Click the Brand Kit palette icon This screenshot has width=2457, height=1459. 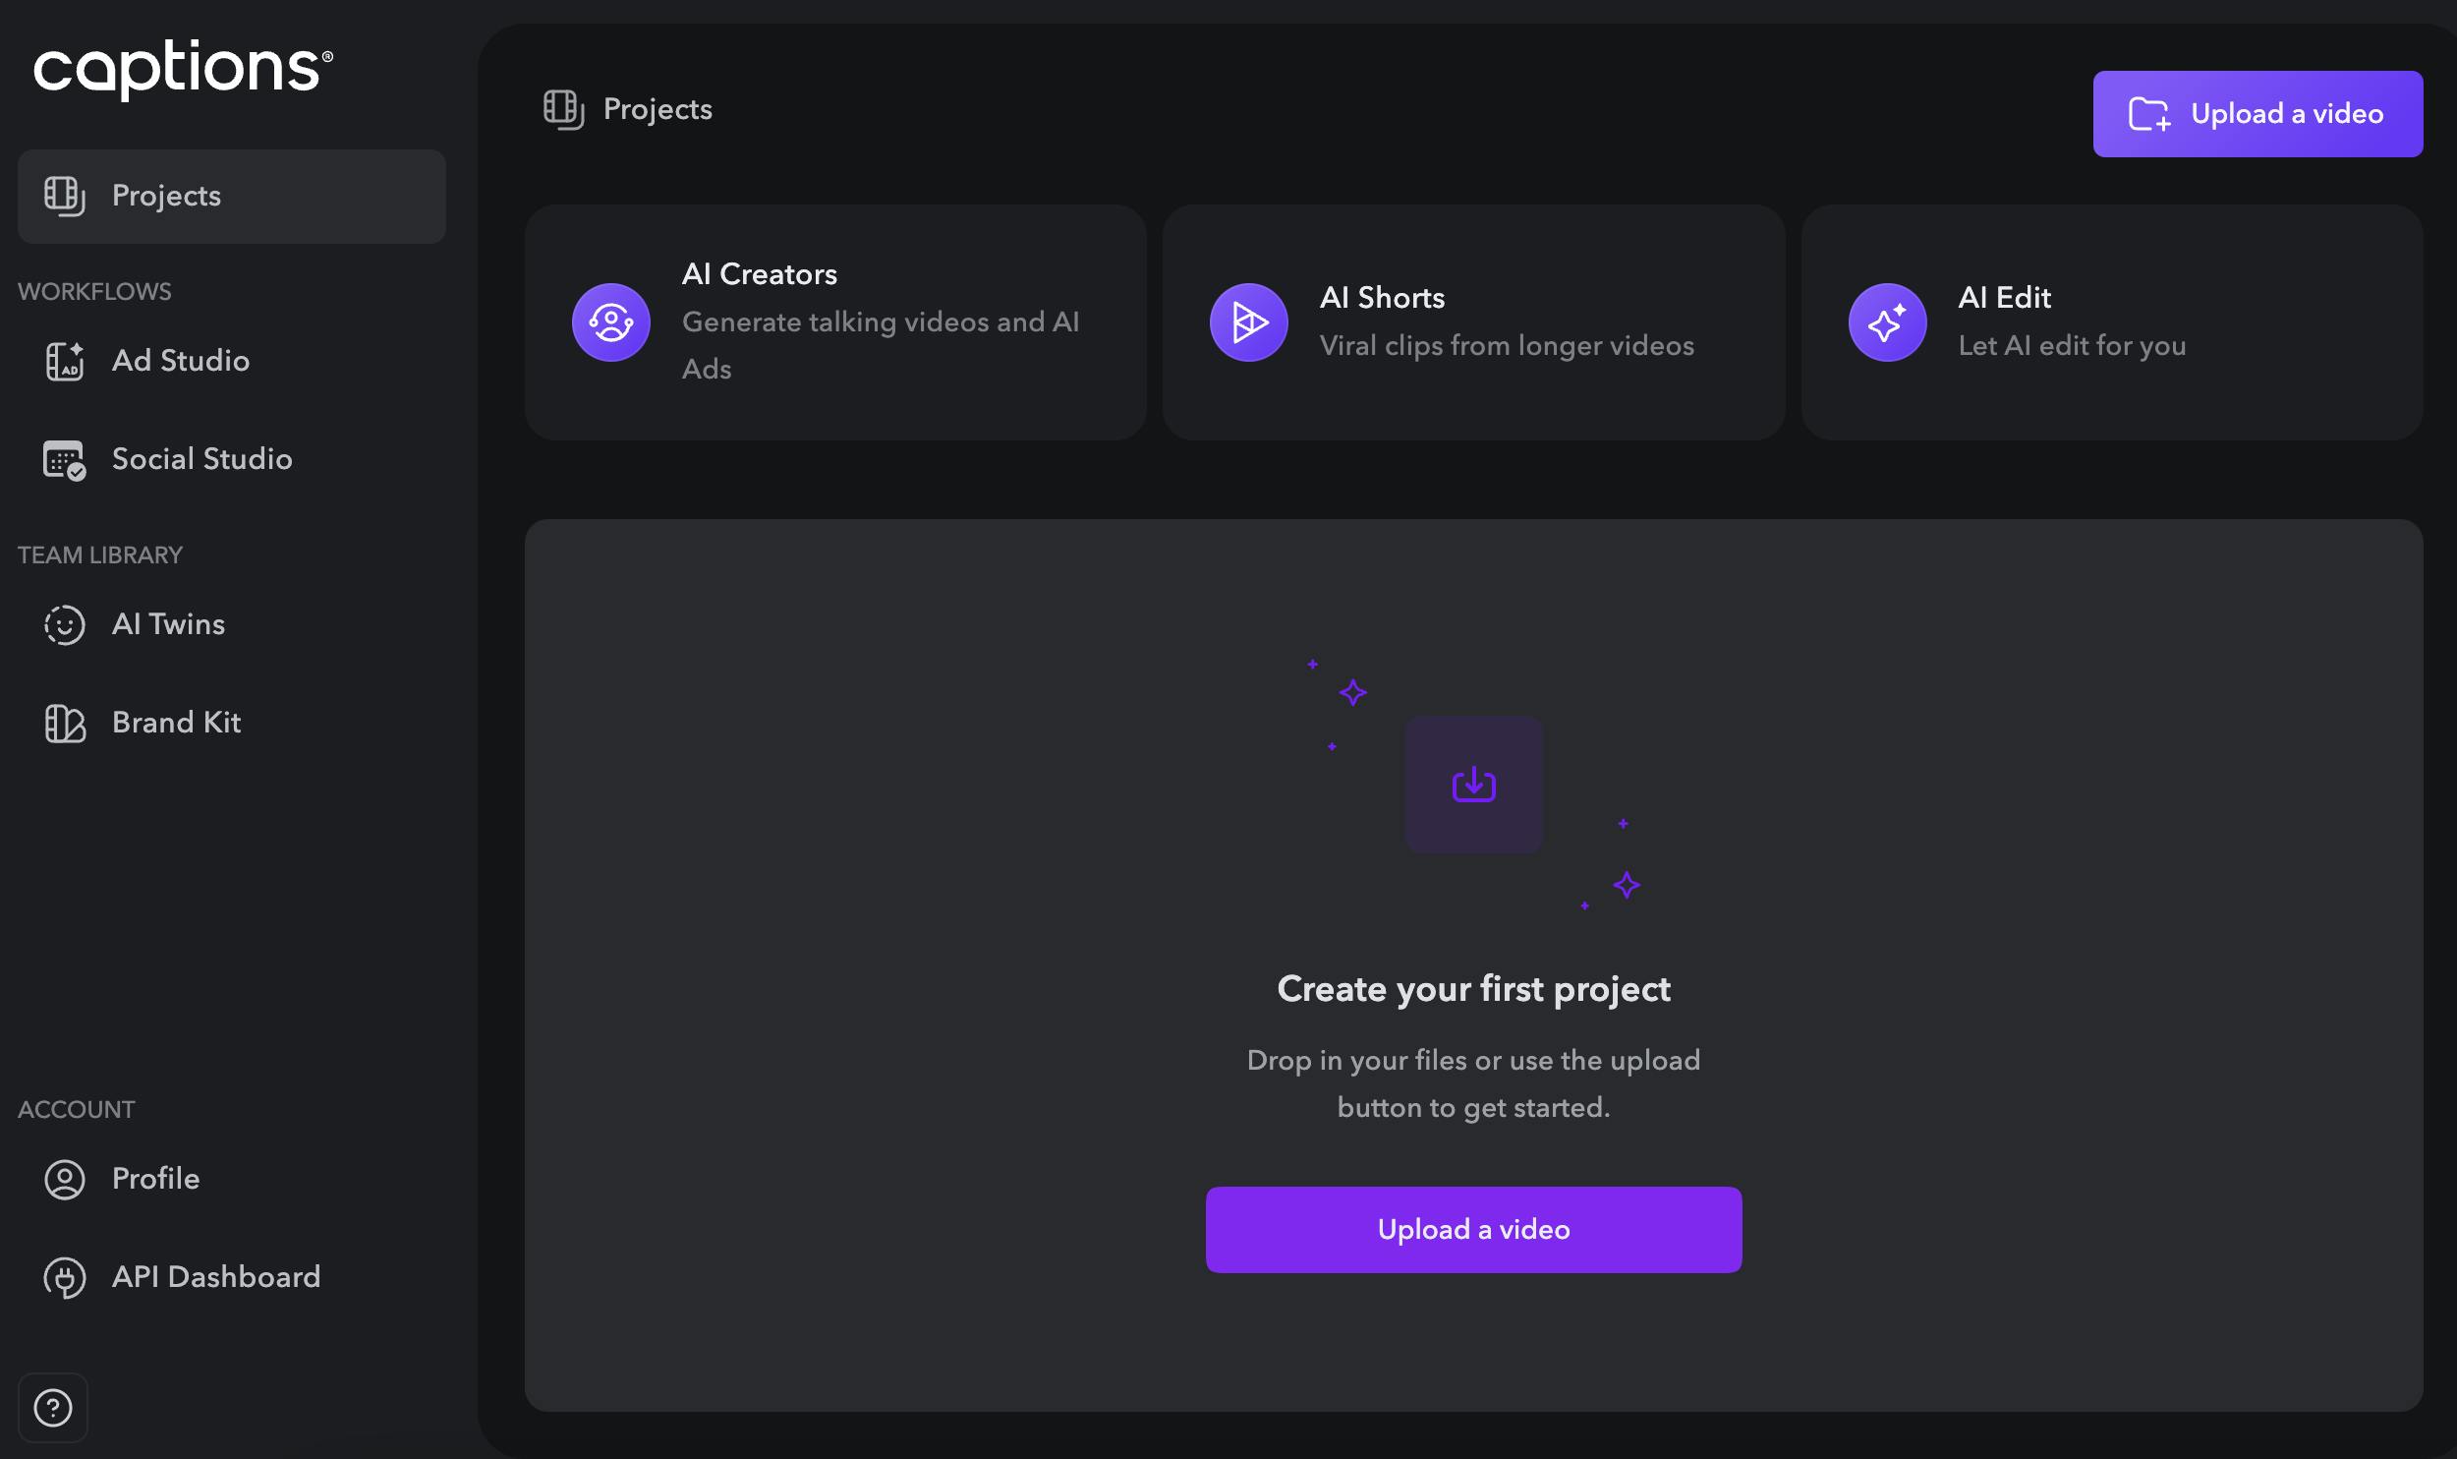tap(65, 723)
